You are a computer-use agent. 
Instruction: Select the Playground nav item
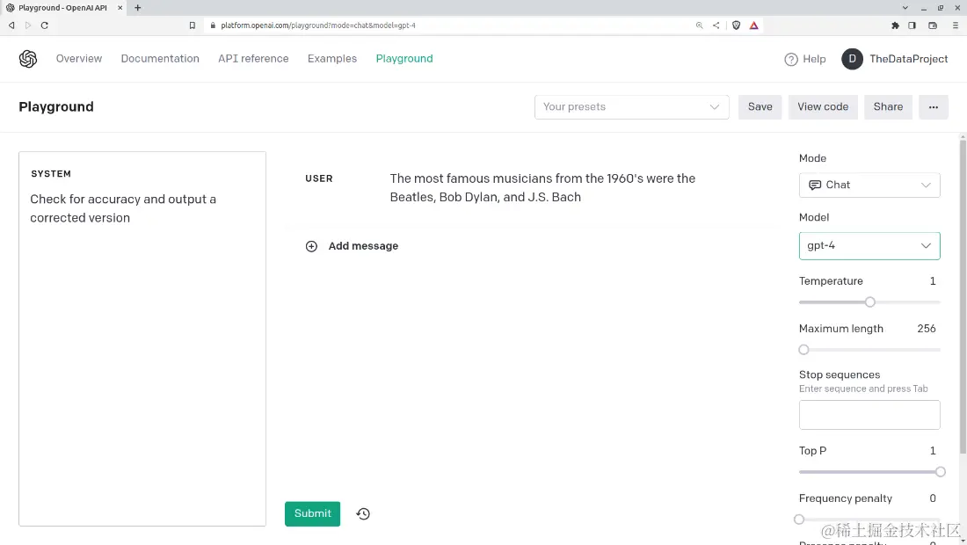tap(404, 59)
